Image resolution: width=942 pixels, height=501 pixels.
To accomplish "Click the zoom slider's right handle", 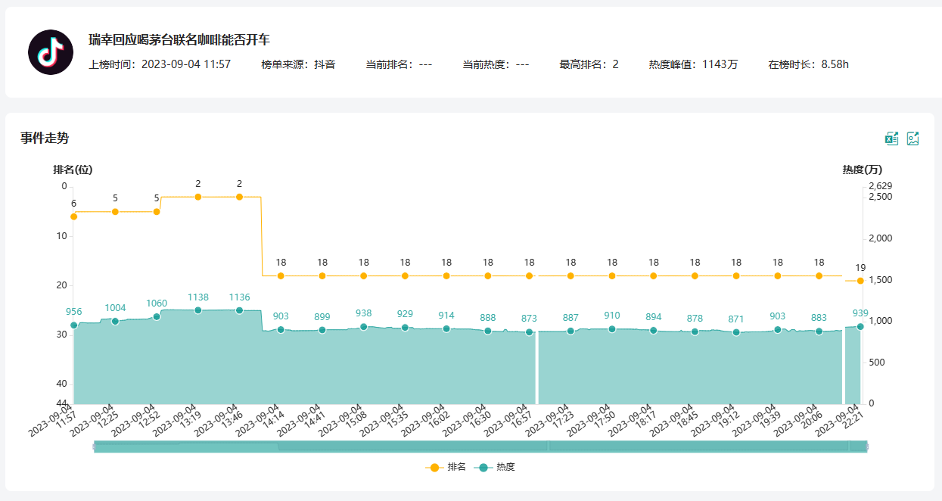I will click(867, 447).
